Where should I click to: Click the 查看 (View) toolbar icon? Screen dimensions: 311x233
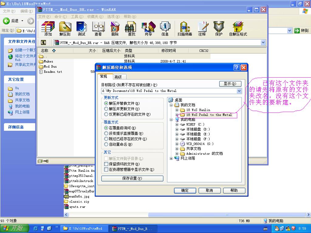98,29
